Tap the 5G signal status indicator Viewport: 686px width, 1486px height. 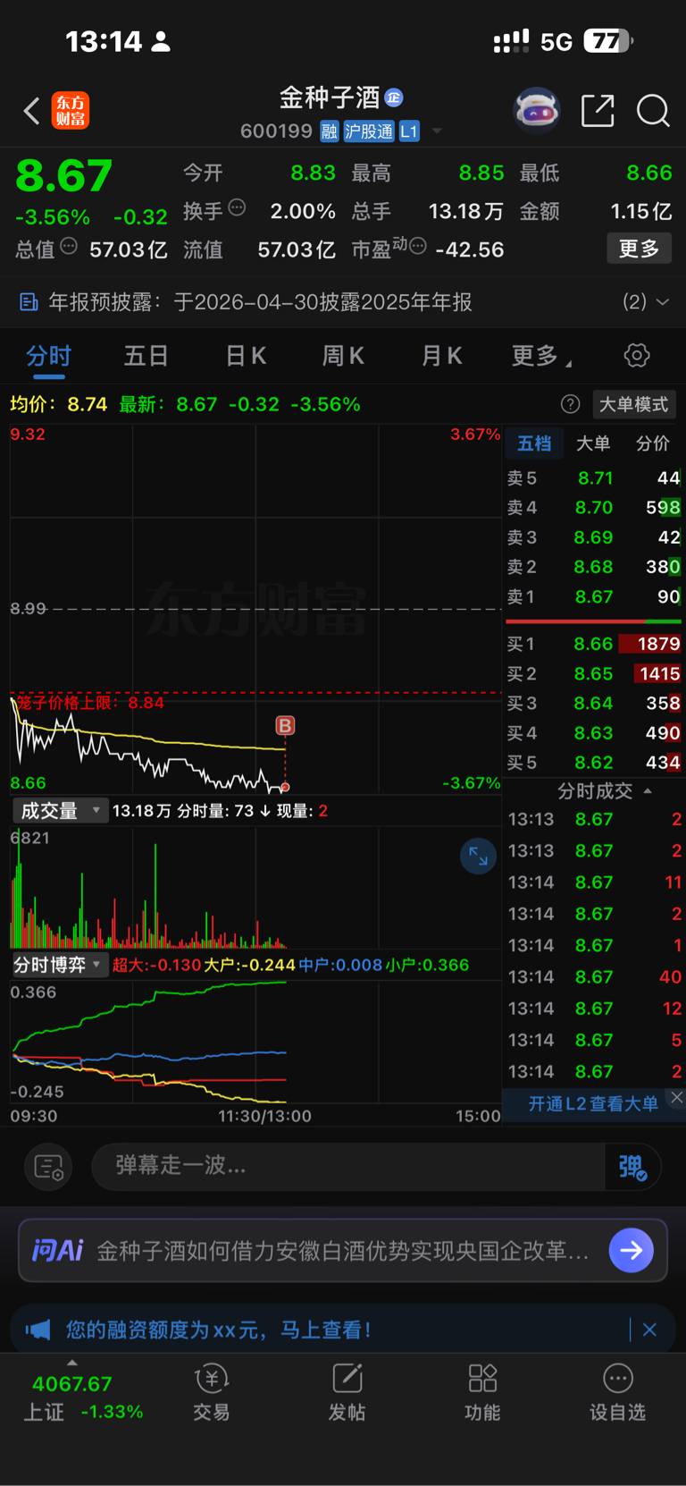pyautogui.click(x=556, y=41)
